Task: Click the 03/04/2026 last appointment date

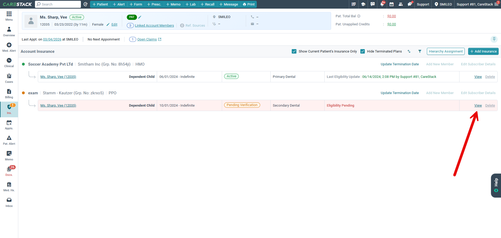Action: click(x=52, y=39)
